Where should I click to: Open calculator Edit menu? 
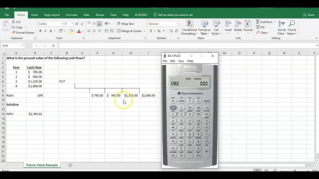coord(172,61)
